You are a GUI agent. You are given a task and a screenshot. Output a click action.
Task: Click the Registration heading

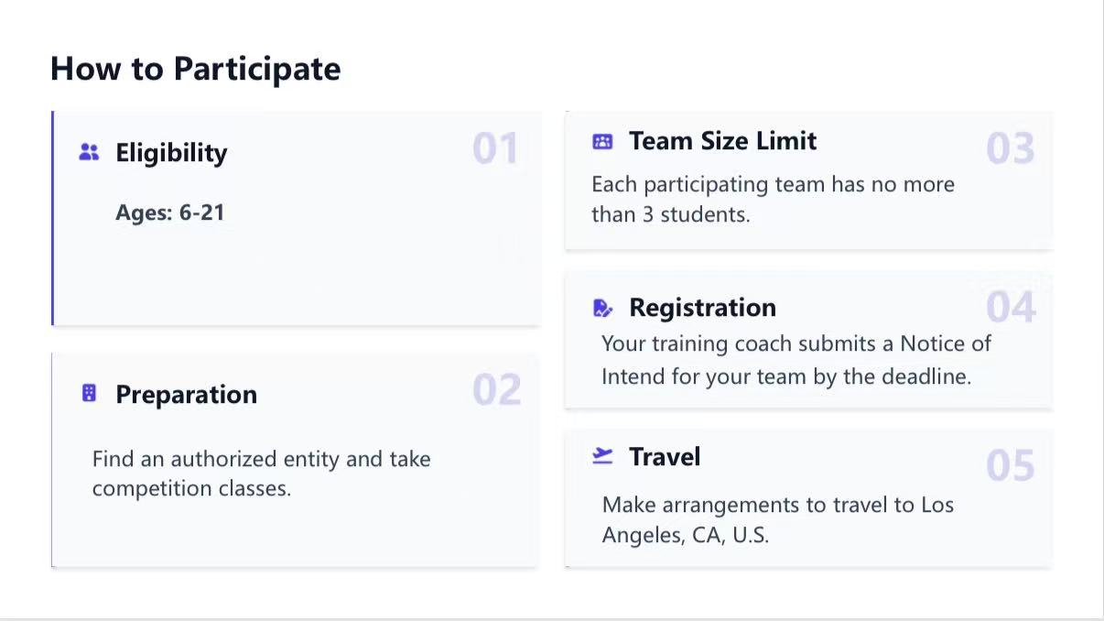click(x=702, y=308)
